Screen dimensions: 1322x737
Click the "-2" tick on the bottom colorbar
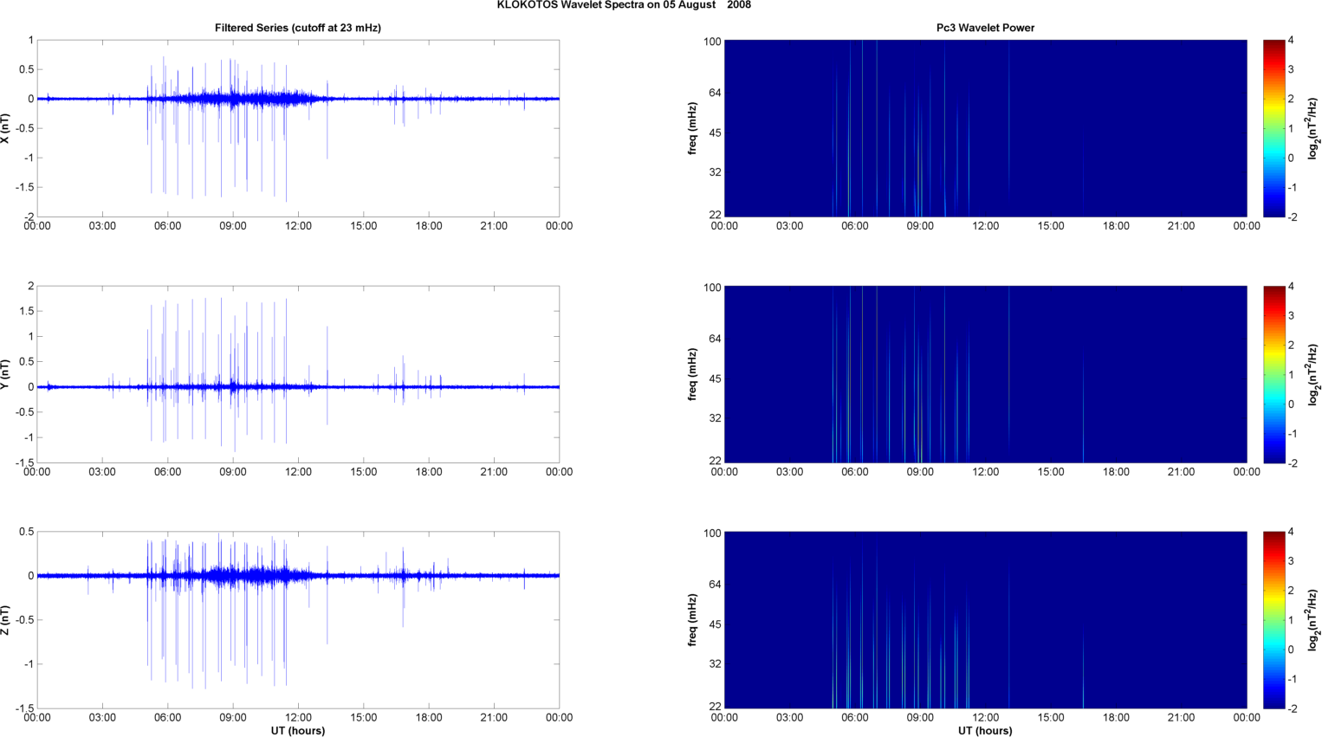point(1292,708)
